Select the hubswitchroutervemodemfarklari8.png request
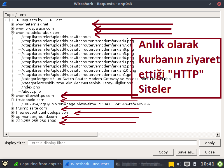The height and width of the screenshot is (168, 224). 78,41
